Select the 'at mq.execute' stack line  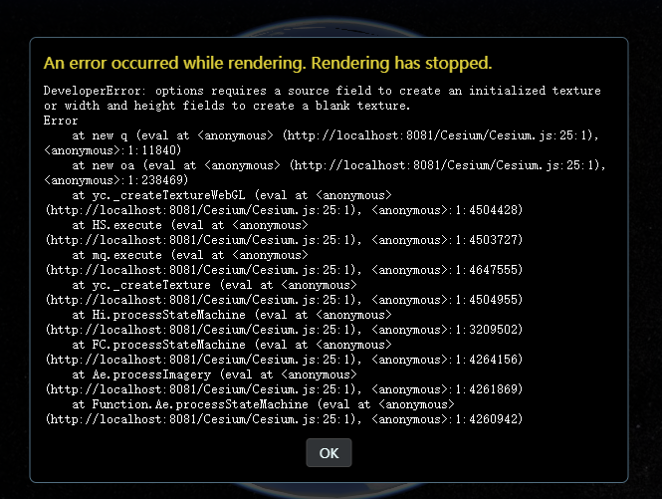[190, 255]
